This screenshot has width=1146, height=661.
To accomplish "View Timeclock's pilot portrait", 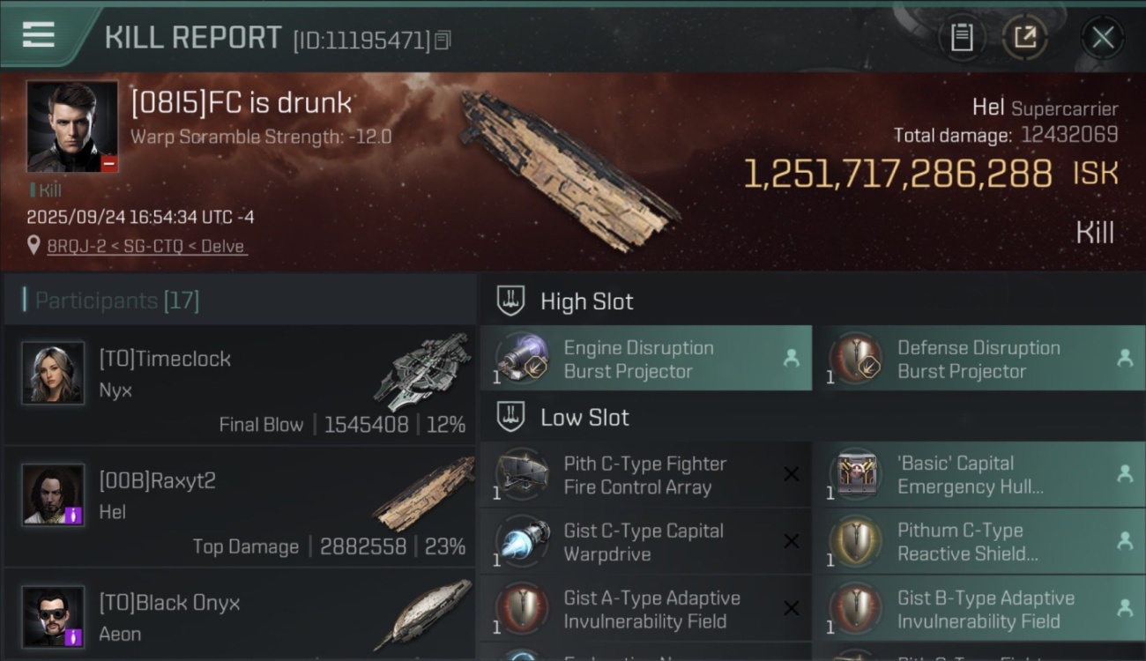I will coord(53,373).
